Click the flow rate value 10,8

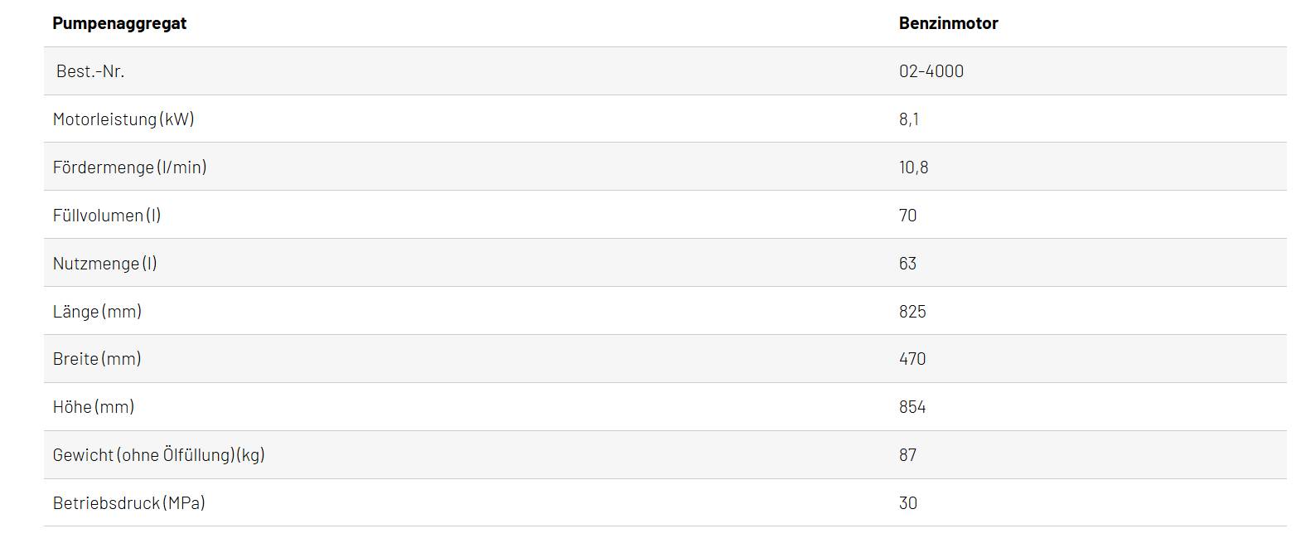(x=913, y=167)
